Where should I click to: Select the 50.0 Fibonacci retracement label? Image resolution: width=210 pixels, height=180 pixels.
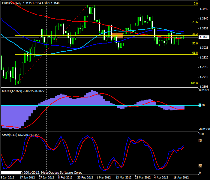point(195,43)
